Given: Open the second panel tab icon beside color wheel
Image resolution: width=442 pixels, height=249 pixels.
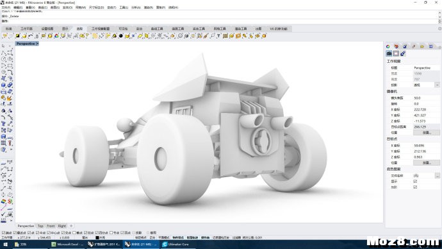Looking at the screenshot, I should tap(397, 46).
